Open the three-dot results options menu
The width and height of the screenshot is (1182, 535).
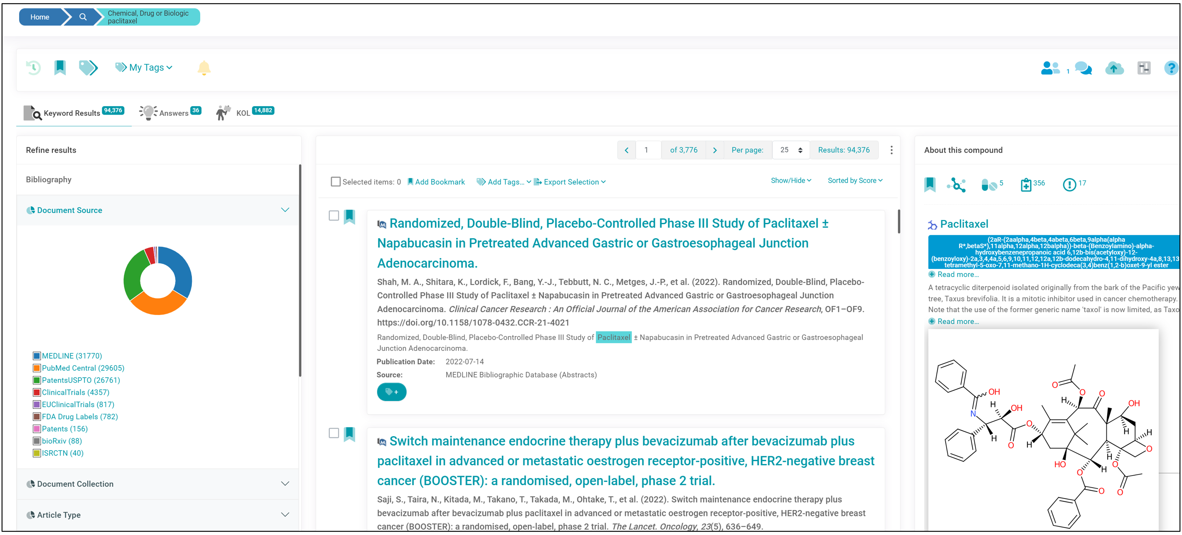pyautogui.click(x=891, y=150)
